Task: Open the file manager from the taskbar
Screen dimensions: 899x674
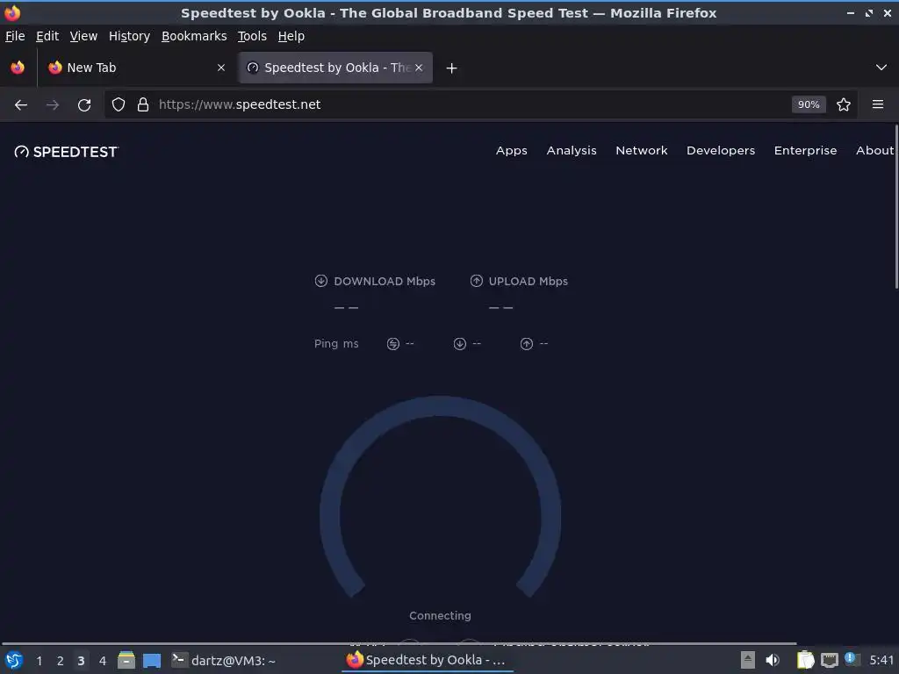Action: point(126,661)
